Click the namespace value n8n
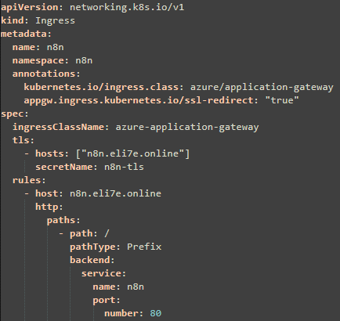This screenshot has width=340, height=321. 84,60
